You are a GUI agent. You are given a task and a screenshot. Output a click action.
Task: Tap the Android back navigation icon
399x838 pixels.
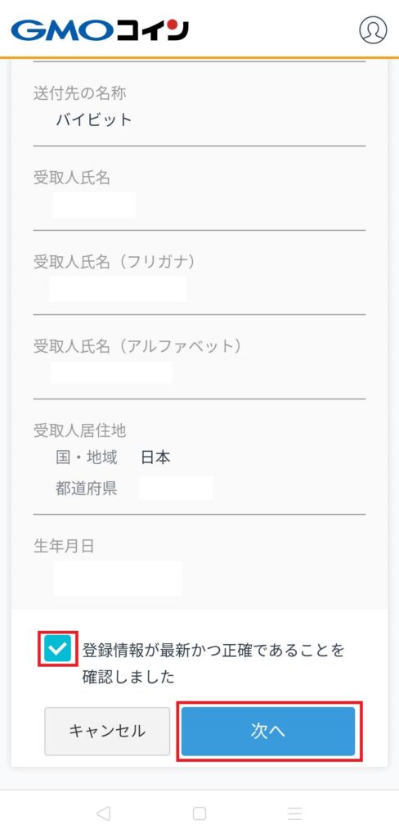coord(103,813)
